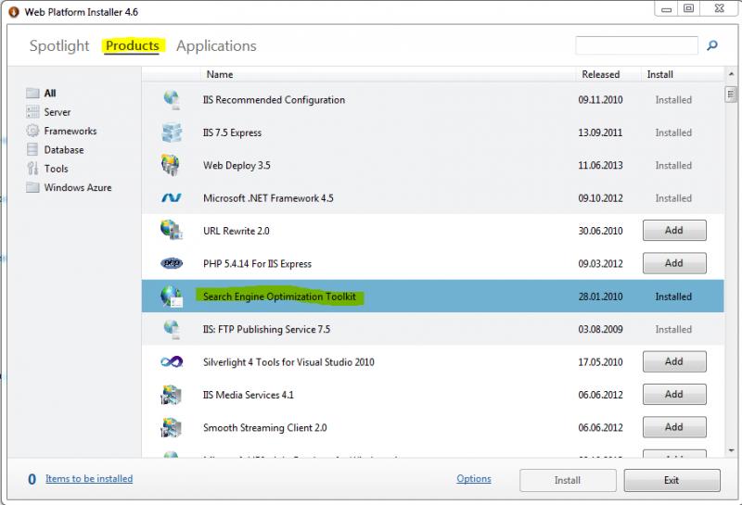Click Installed status for Web Deploy 3.5

[x=673, y=166]
